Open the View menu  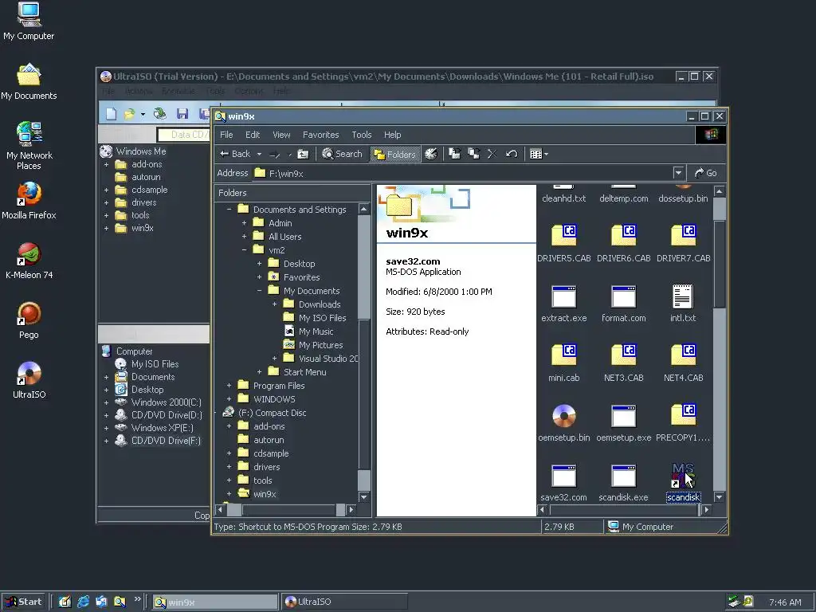coord(281,135)
